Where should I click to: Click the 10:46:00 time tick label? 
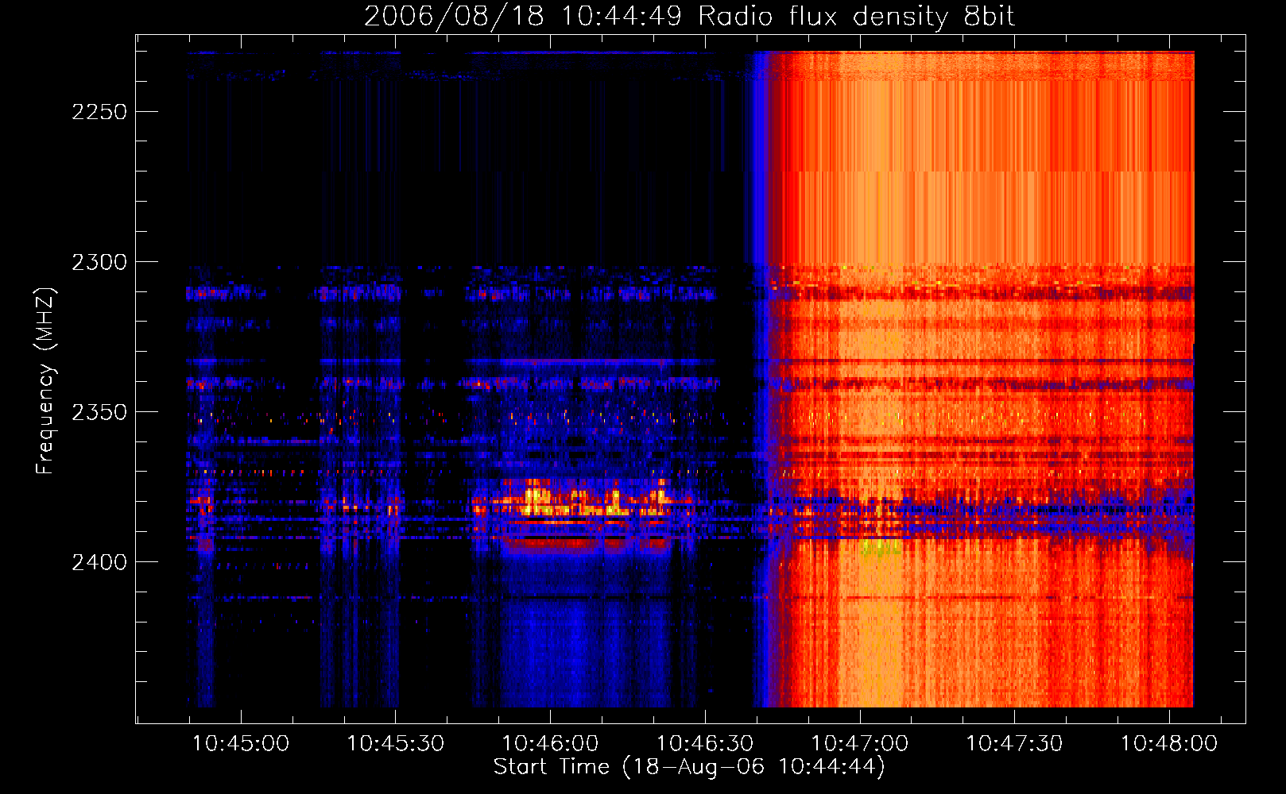point(550,744)
